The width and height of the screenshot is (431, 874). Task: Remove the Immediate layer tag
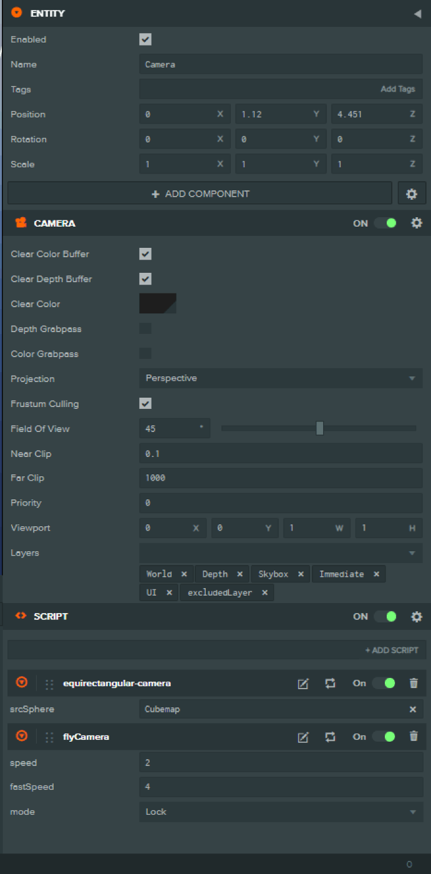tap(376, 574)
